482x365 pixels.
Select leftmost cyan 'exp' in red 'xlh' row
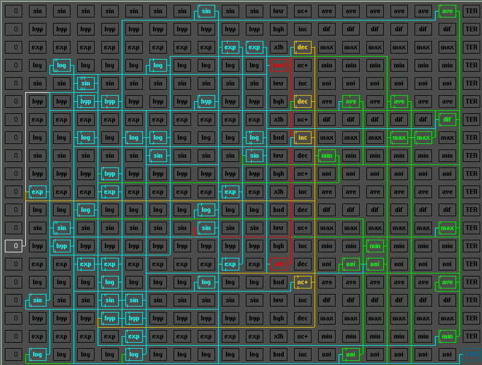(x=86, y=264)
